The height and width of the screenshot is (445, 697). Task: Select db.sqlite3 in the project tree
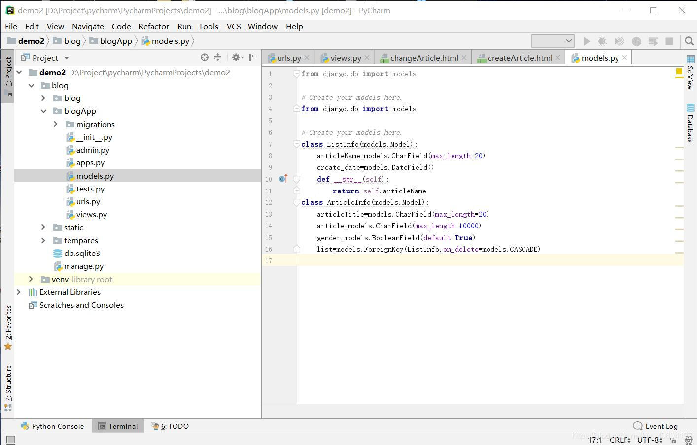[82, 253]
